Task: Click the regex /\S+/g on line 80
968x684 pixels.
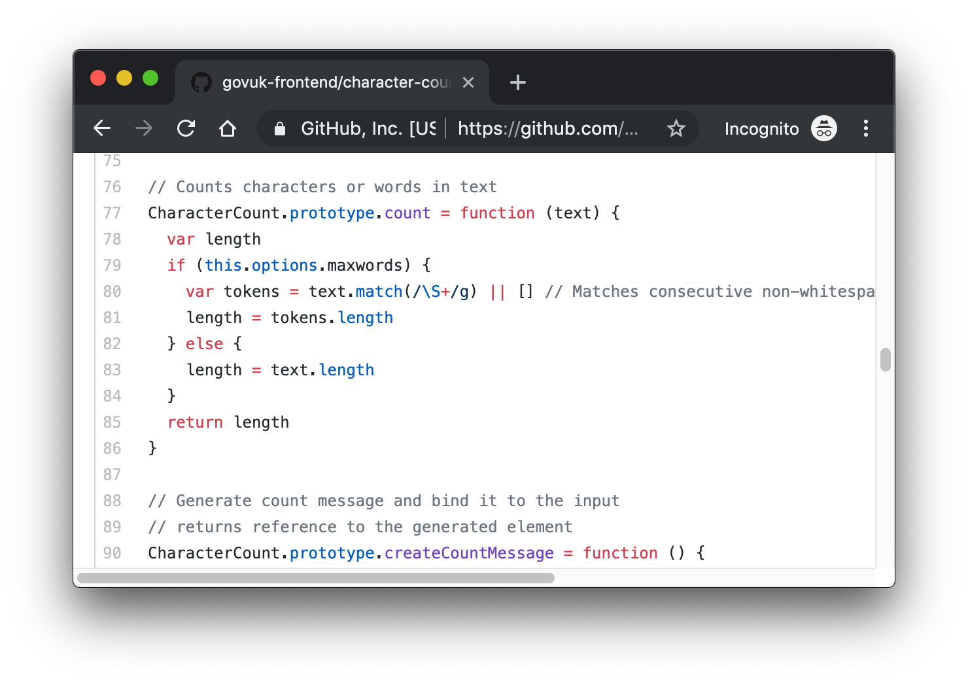Action: click(x=441, y=292)
